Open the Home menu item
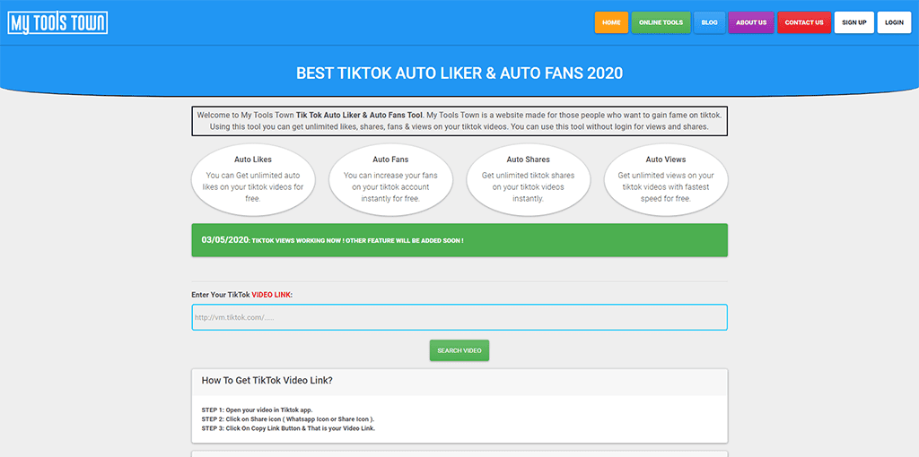The height and width of the screenshot is (457, 919). pyautogui.click(x=611, y=22)
